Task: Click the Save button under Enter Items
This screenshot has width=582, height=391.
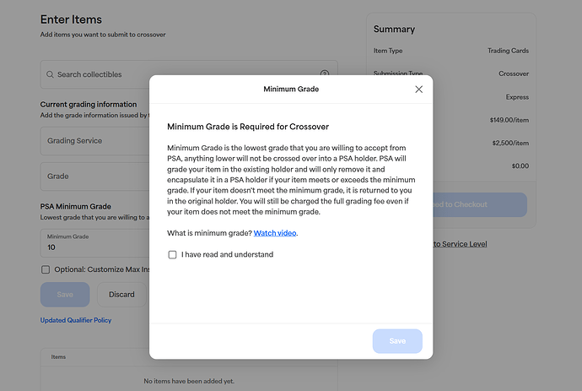Action: 65,295
